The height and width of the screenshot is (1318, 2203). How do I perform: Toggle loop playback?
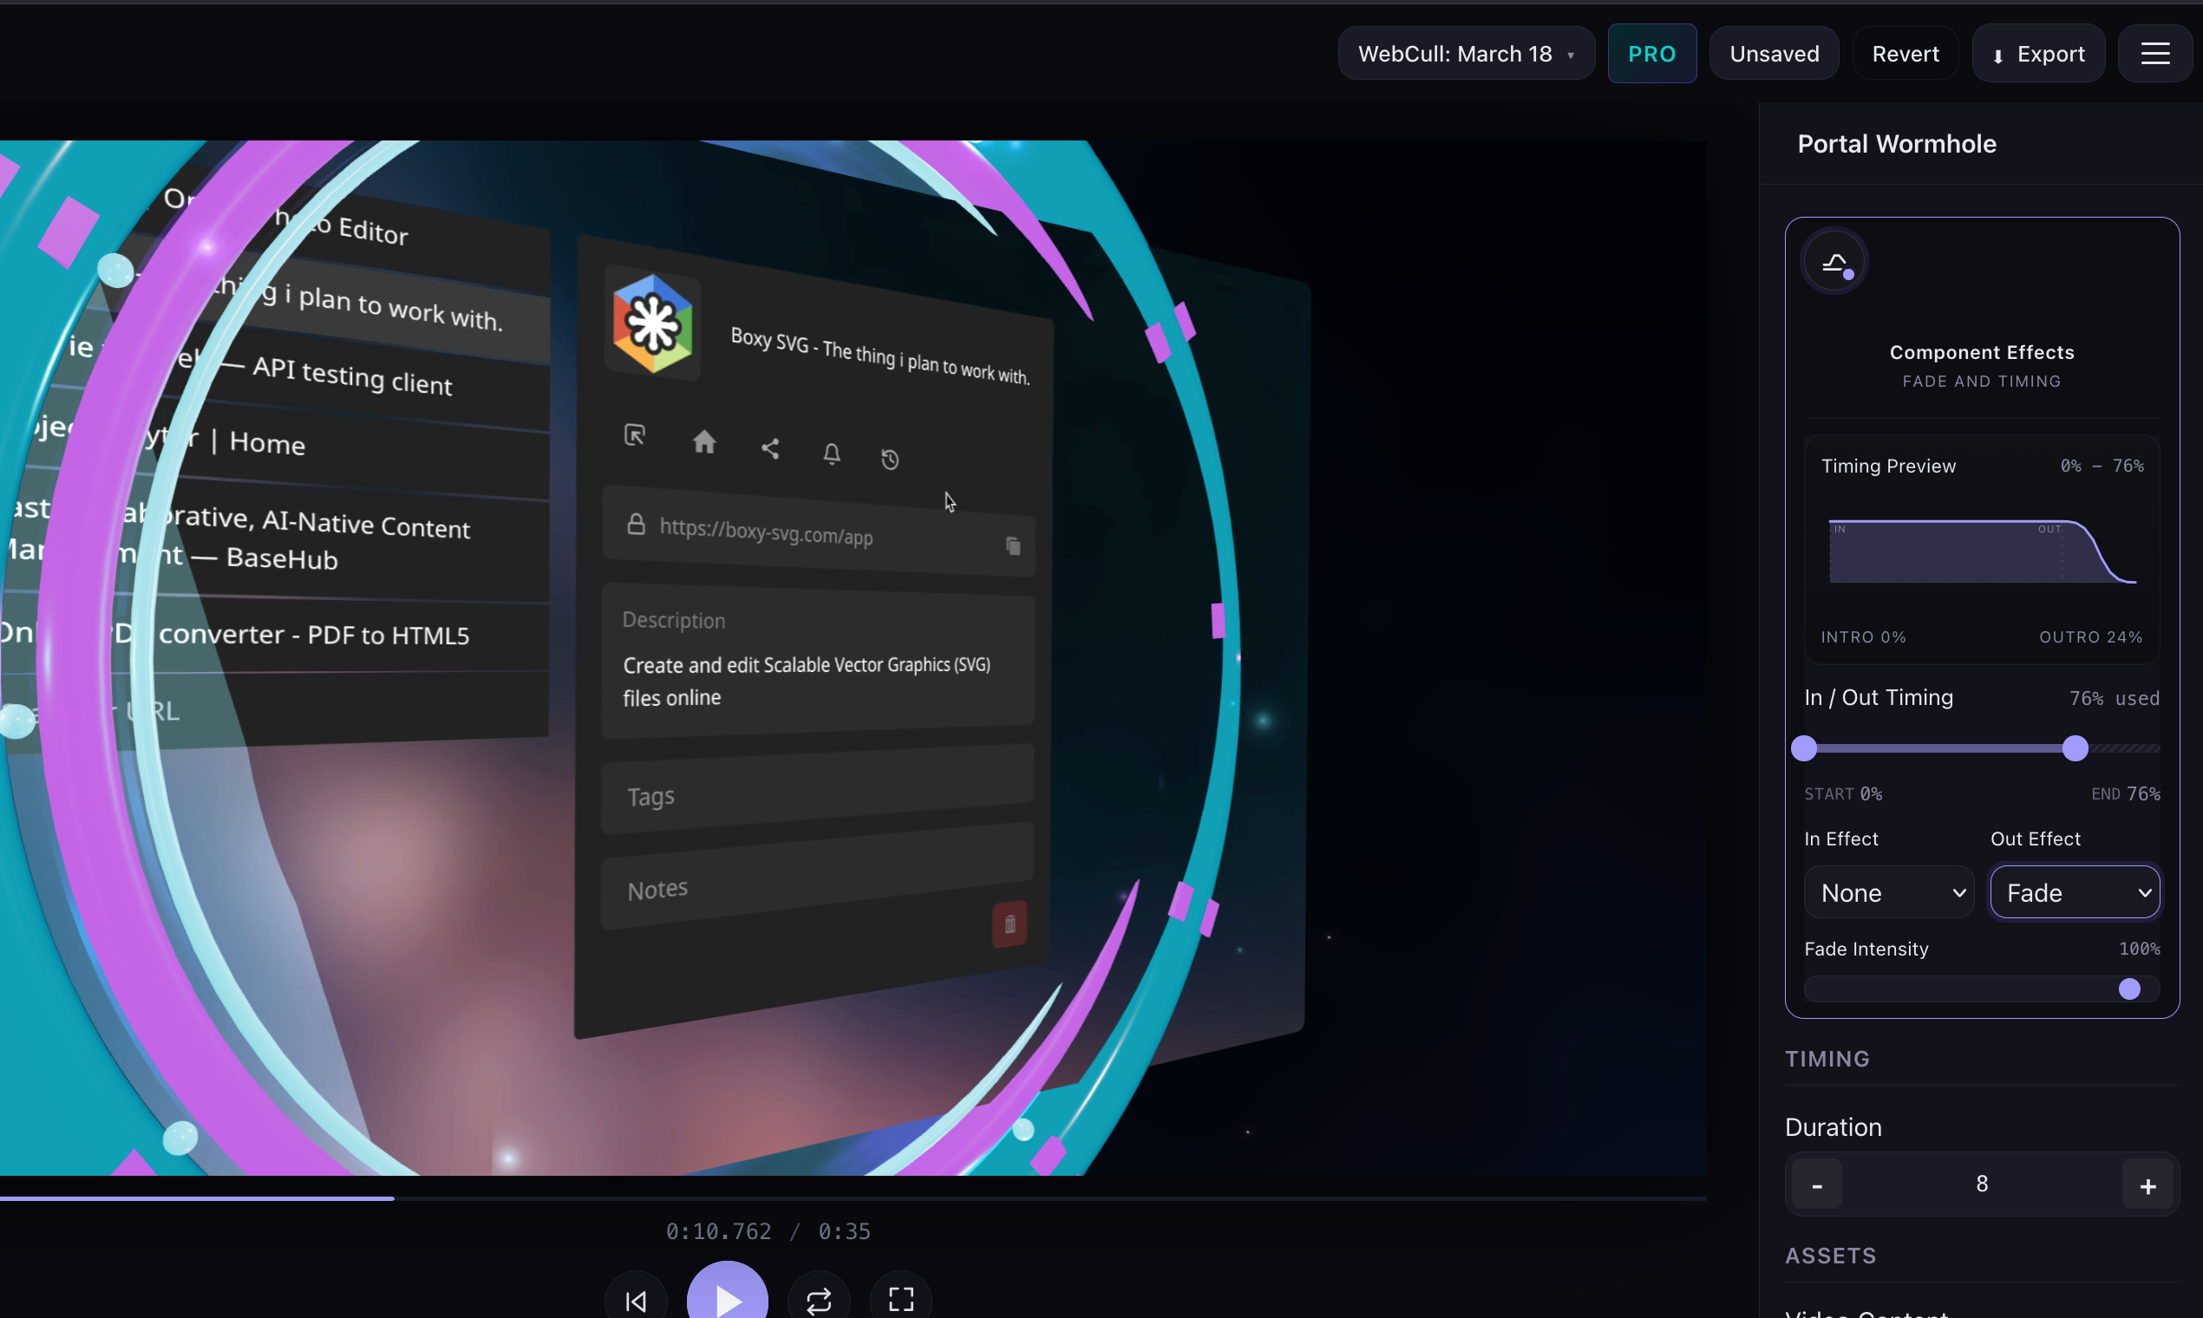click(x=818, y=1302)
